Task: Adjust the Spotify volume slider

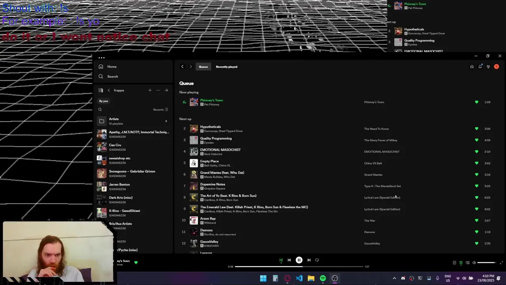Action: coord(487,262)
